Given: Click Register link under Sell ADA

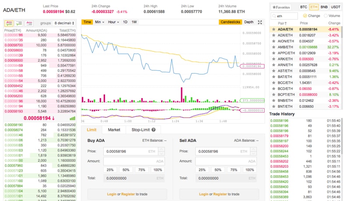Looking at the screenshot, I should [x=220, y=194].
